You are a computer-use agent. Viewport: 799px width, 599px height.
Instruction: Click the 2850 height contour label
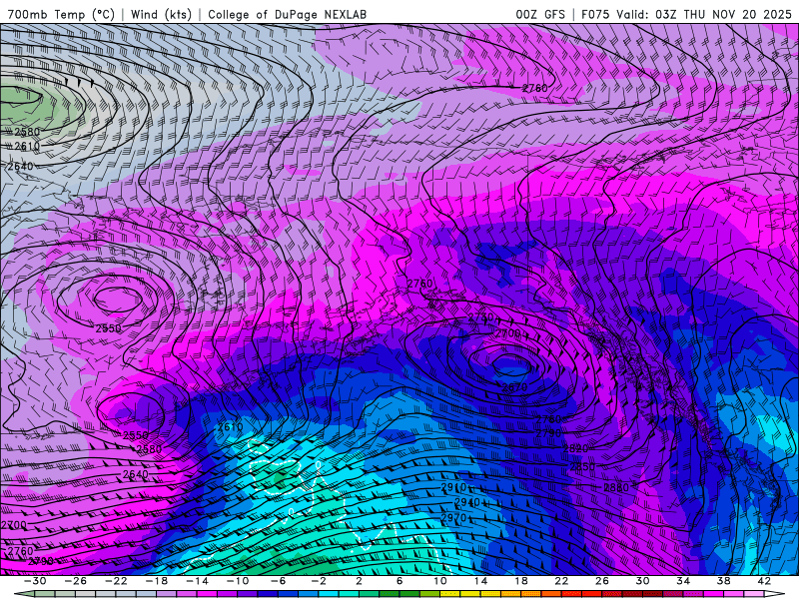point(582,467)
